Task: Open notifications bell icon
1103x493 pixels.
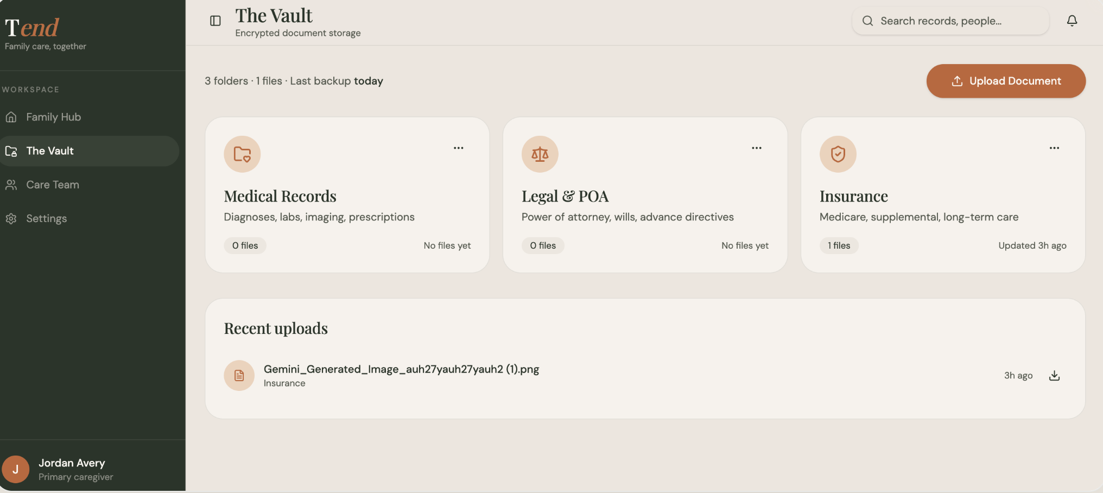Action: click(x=1072, y=21)
